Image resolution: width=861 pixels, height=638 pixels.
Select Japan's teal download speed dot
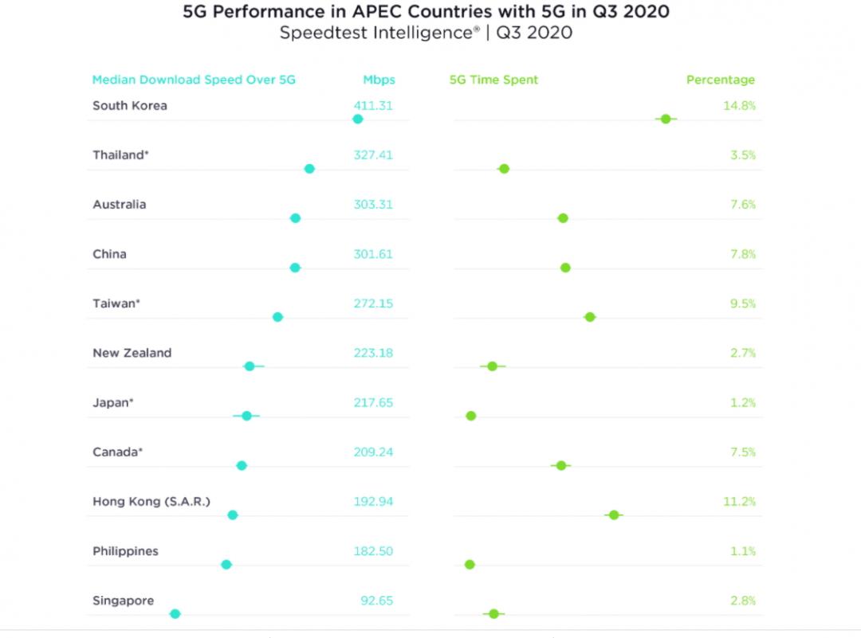pos(247,416)
